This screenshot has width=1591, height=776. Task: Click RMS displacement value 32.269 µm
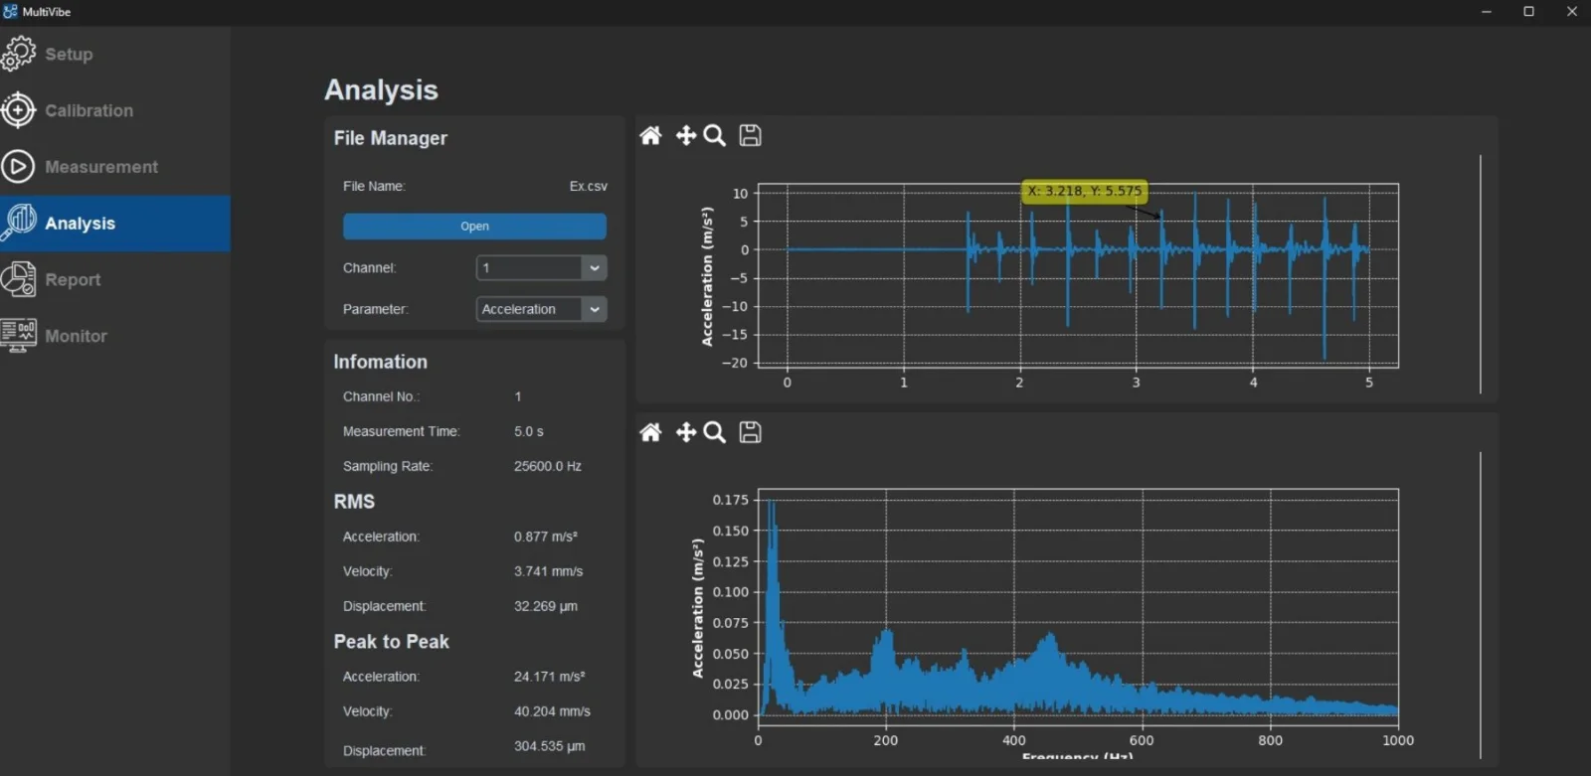coord(545,606)
